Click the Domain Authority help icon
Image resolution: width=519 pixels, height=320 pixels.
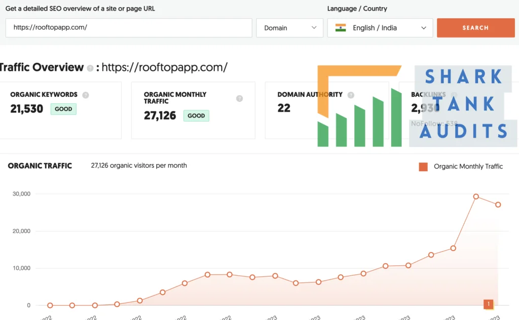coord(351,95)
